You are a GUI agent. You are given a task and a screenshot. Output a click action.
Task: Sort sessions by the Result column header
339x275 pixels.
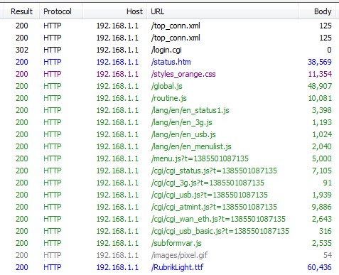click(21, 11)
